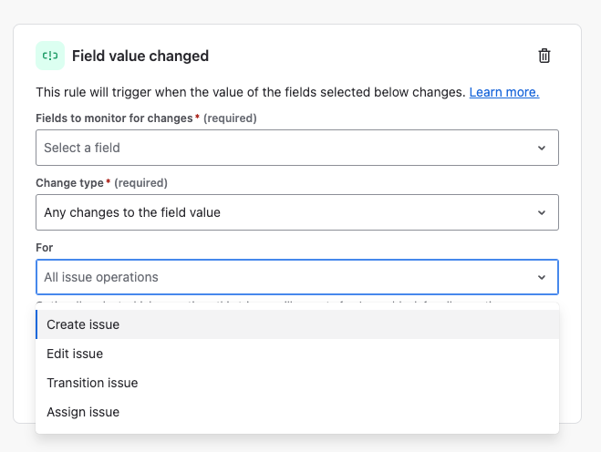
Task: Click Any changes to the field value text
Action: pyautogui.click(x=132, y=212)
